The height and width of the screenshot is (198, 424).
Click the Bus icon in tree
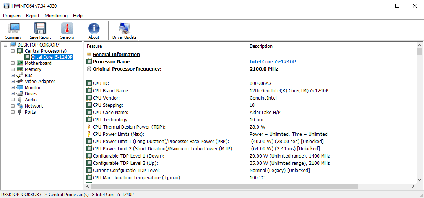[20, 75]
